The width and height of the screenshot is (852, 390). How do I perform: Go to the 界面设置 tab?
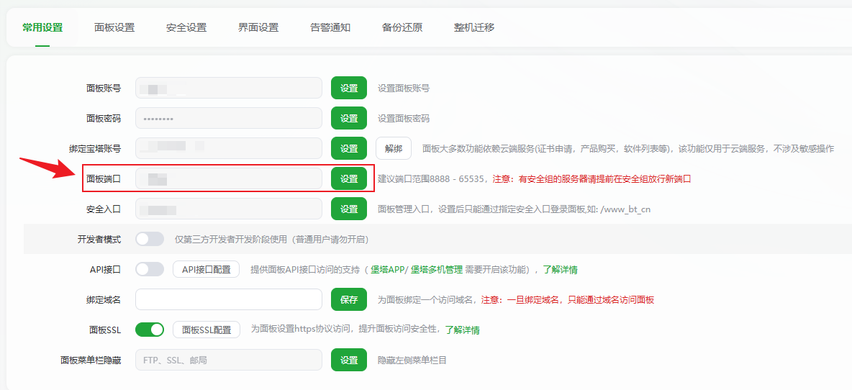pyautogui.click(x=258, y=27)
